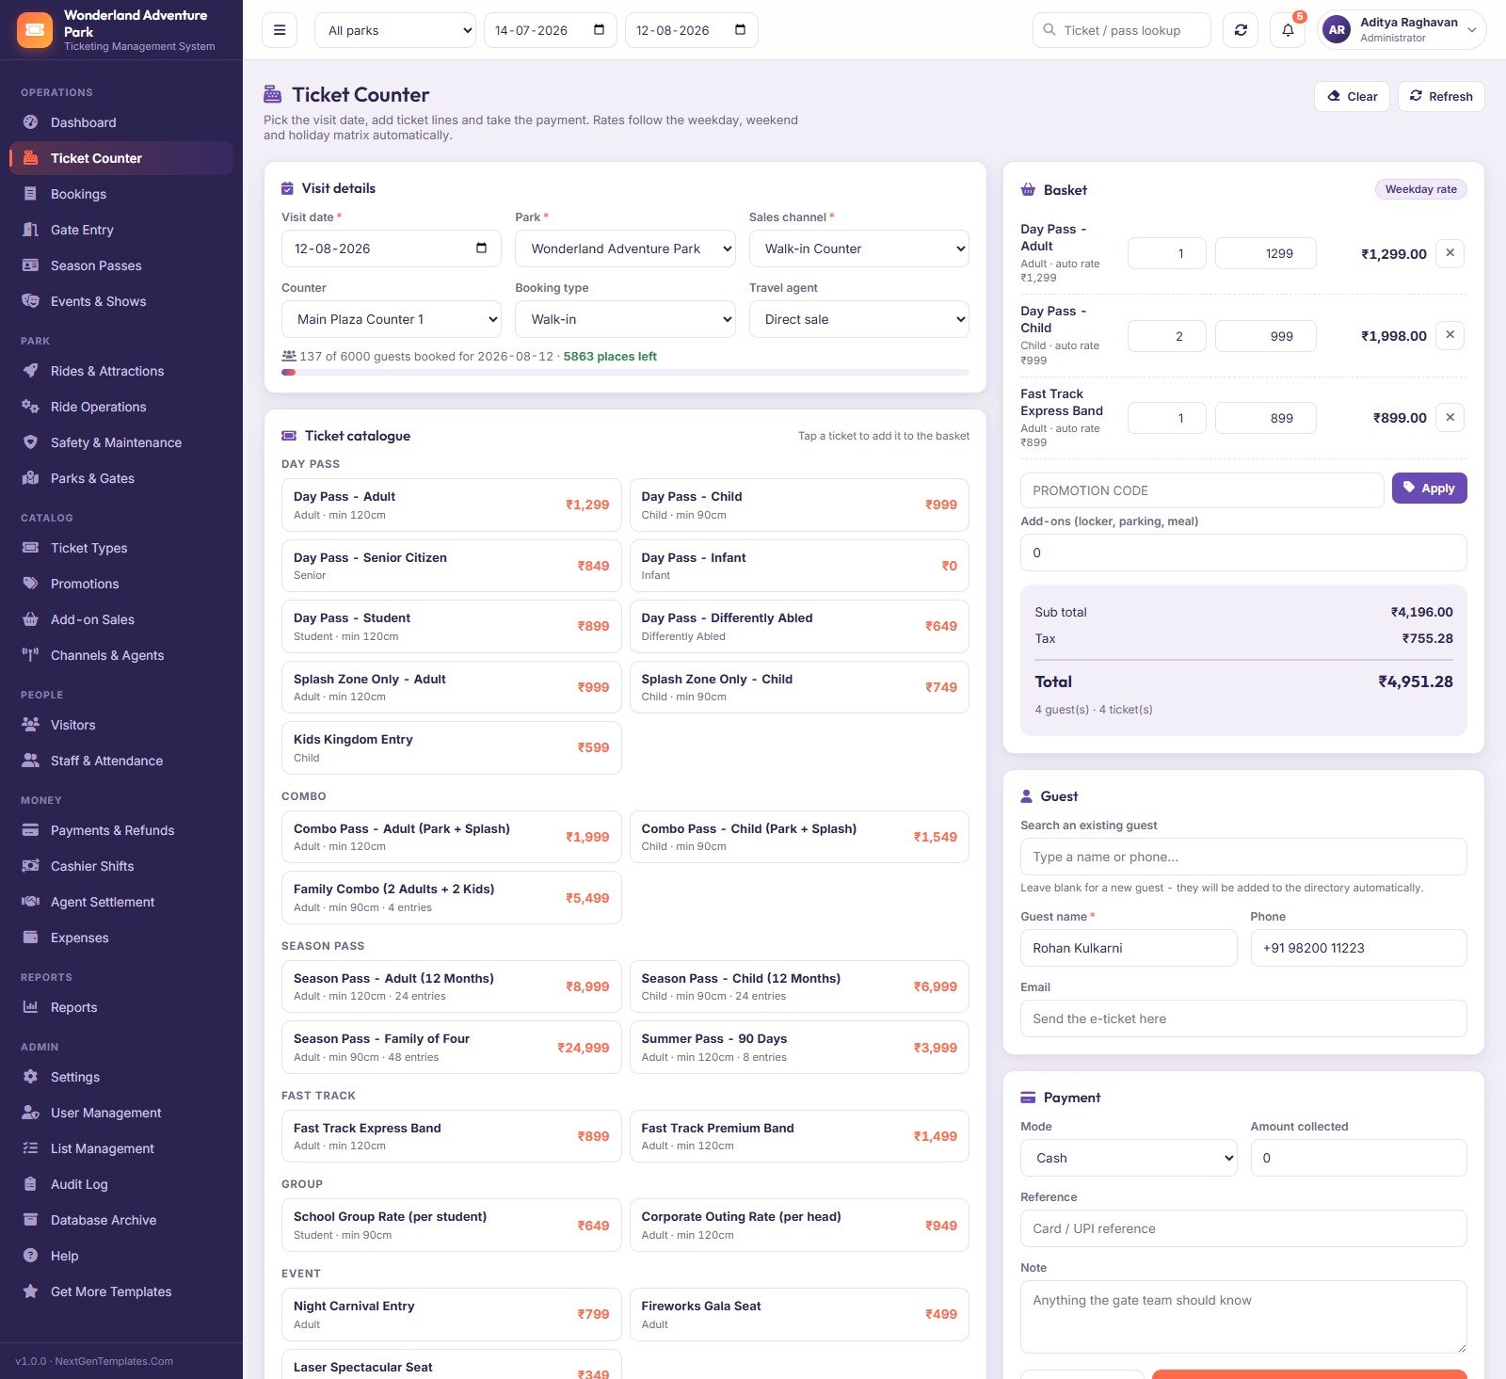Go to Bookings page
This screenshot has height=1379, width=1506.
pos(120,194)
